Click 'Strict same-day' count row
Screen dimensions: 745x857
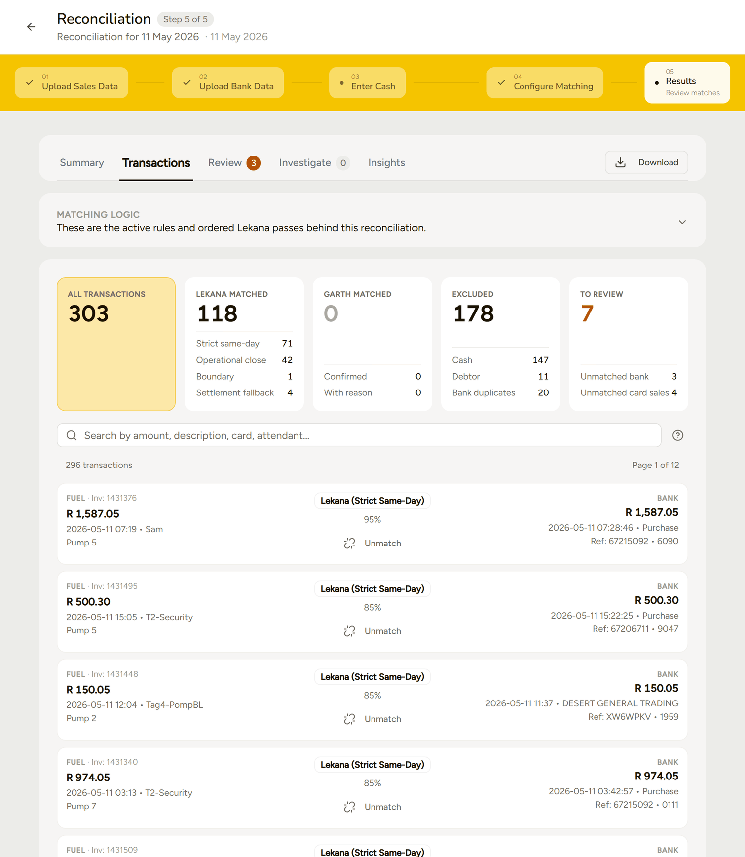(x=244, y=344)
